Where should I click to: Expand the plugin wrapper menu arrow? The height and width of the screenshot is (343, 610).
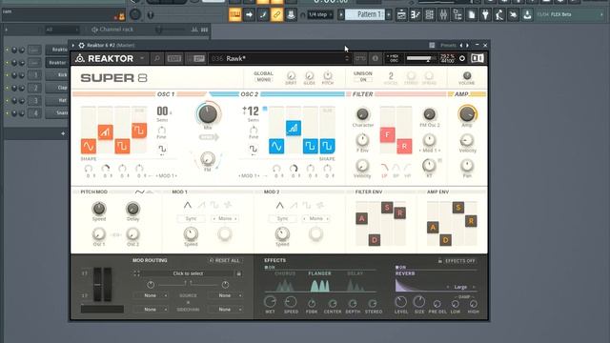point(72,45)
